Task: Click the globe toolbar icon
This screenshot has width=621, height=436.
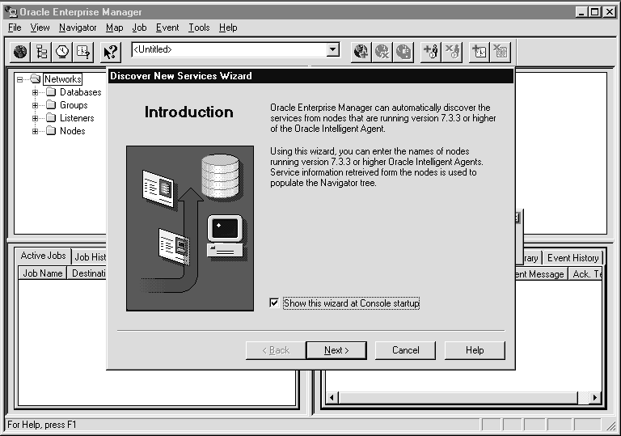Action: [20, 52]
